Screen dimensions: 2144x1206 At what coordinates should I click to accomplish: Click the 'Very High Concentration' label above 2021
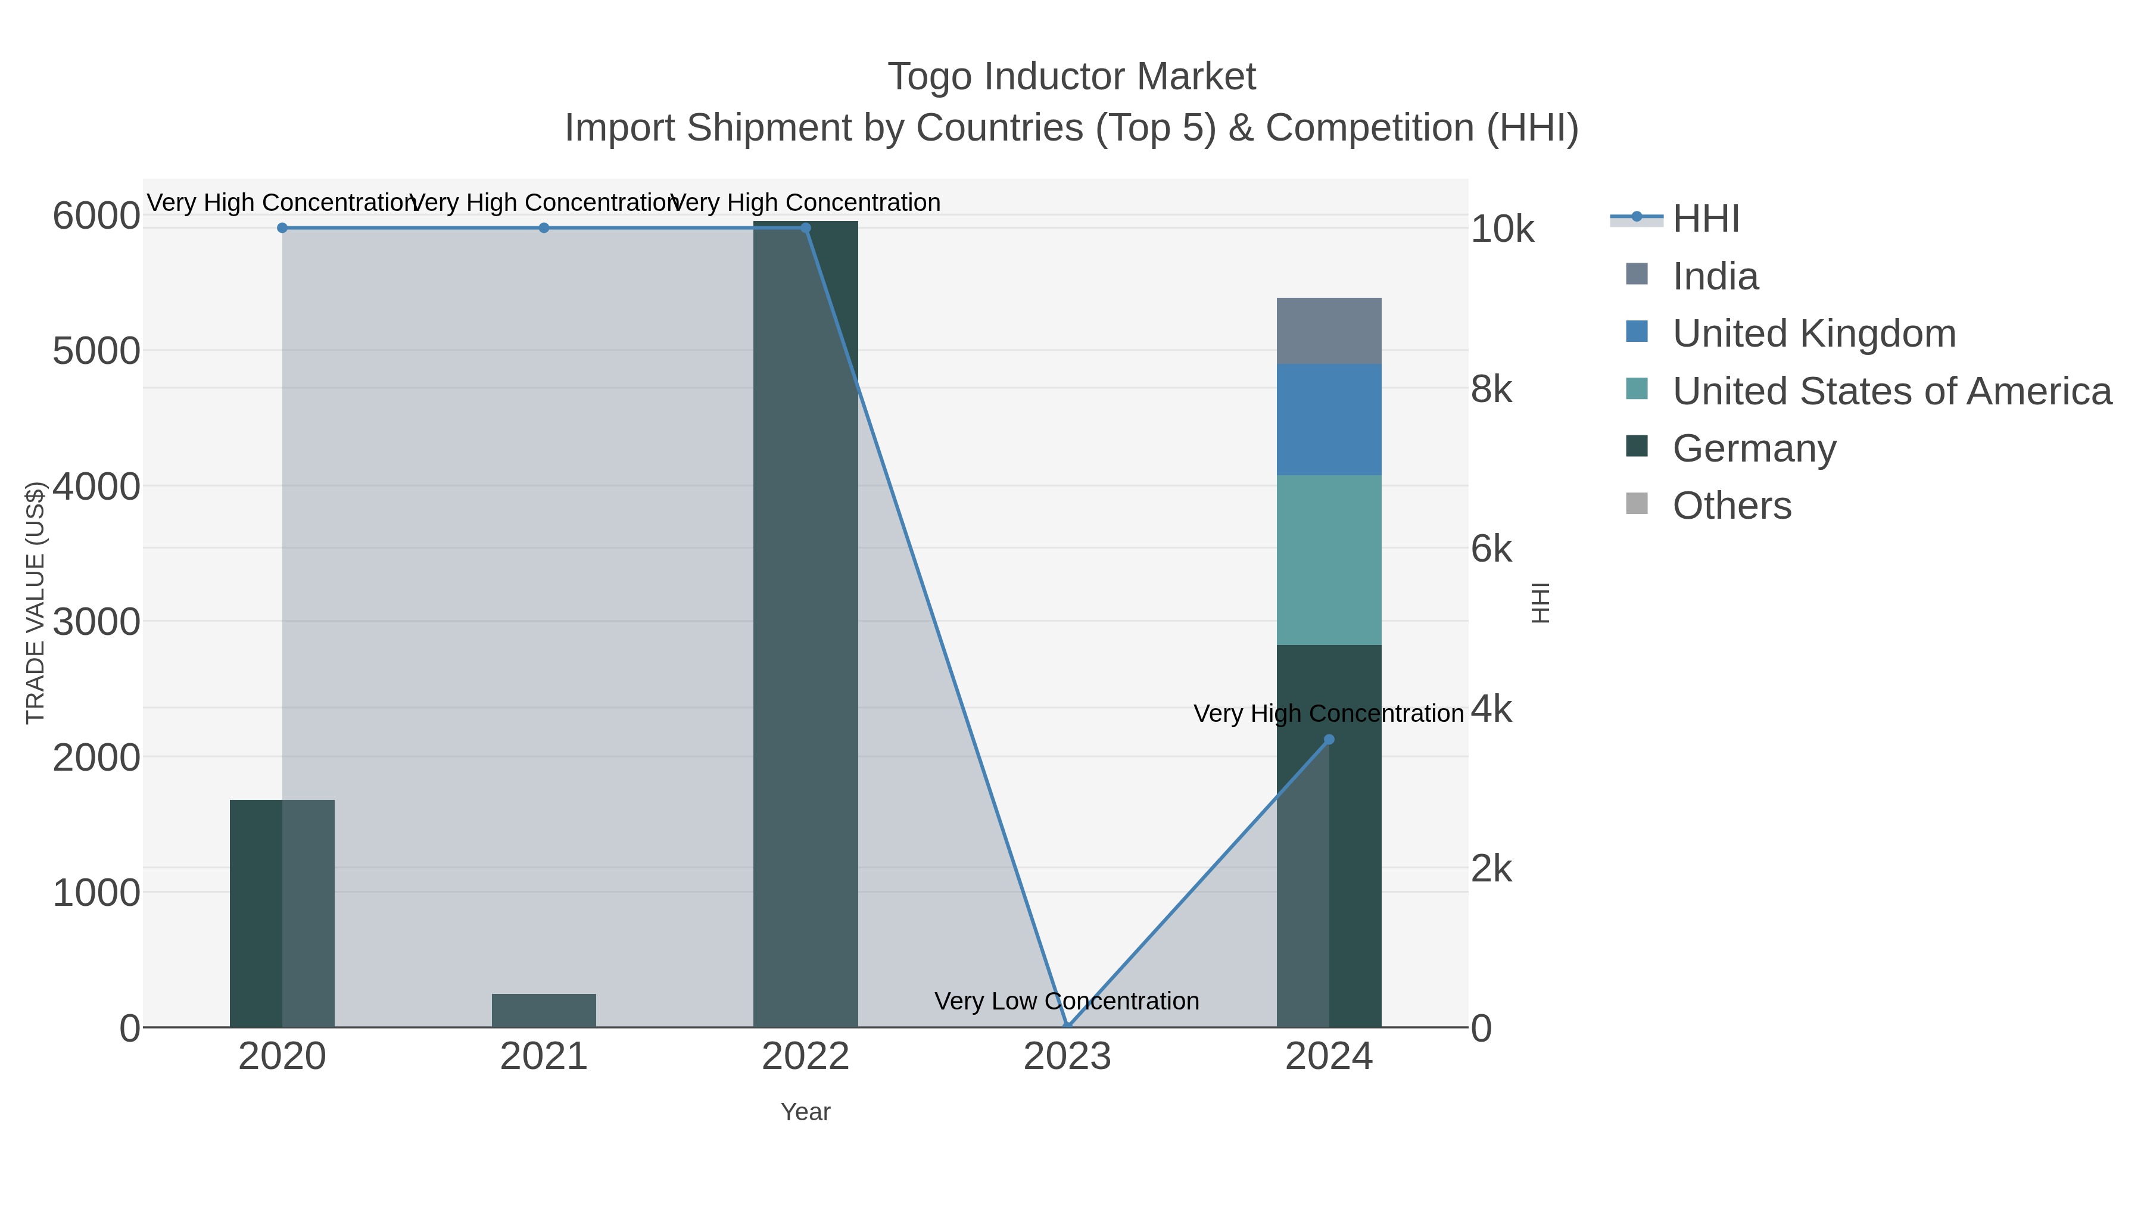(544, 202)
